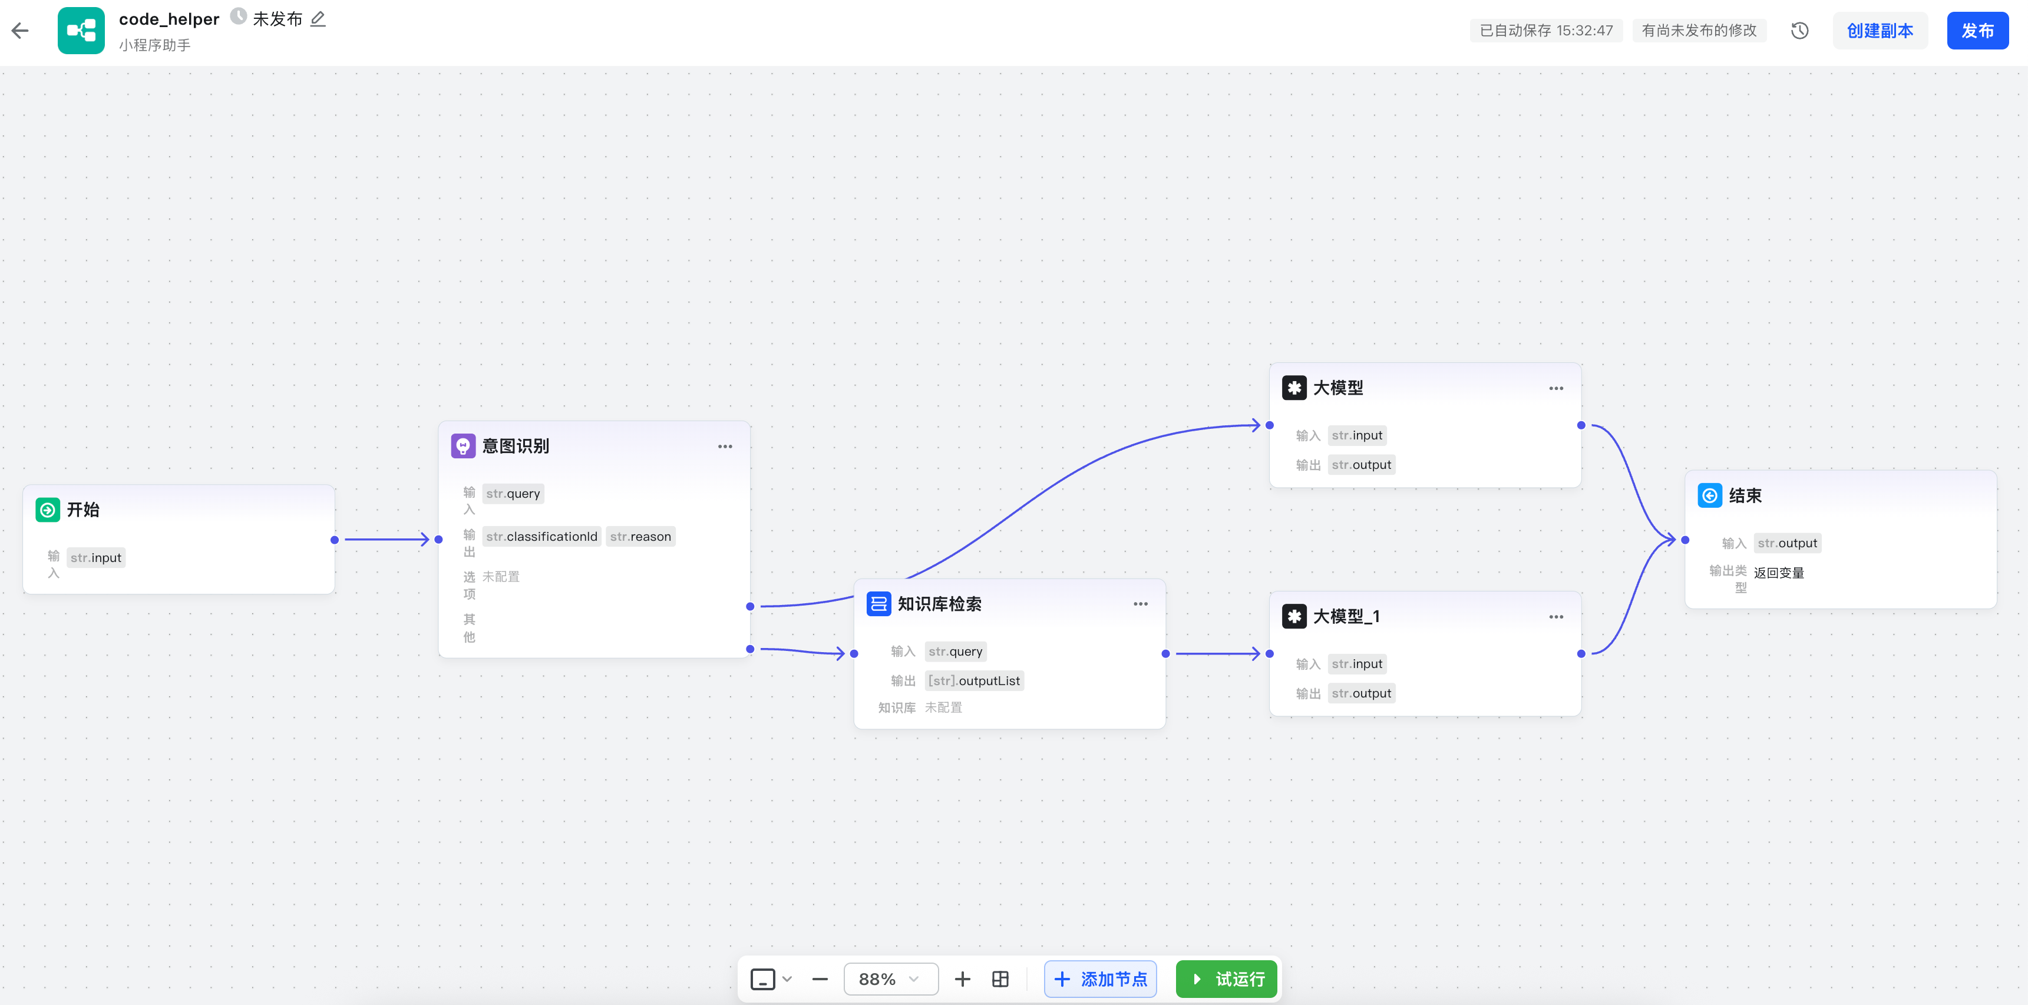This screenshot has height=1005, width=2028.
Task: Click str.output tag in 结束 node
Action: pos(1788,543)
